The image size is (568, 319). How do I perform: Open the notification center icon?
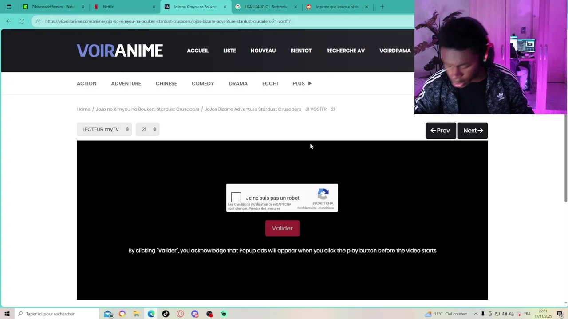pyautogui.click(x=560, y=314)
